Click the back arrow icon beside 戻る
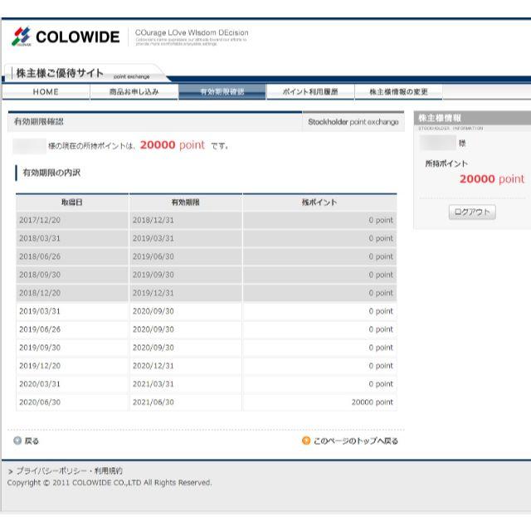This screenshot has height=531, width=531. (17, 441)
